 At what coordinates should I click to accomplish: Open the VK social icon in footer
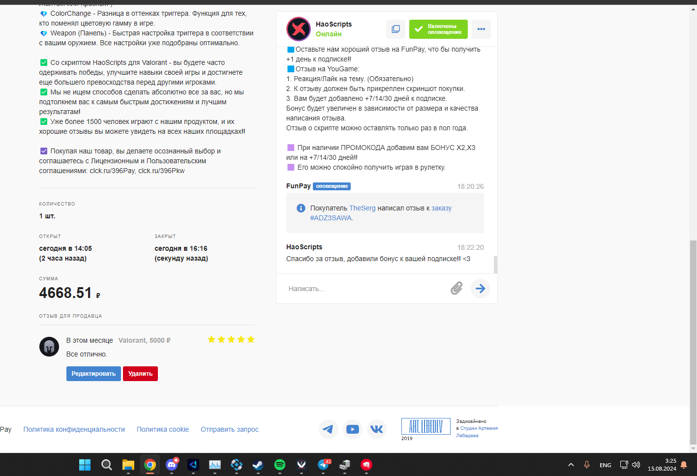(377, 429)
